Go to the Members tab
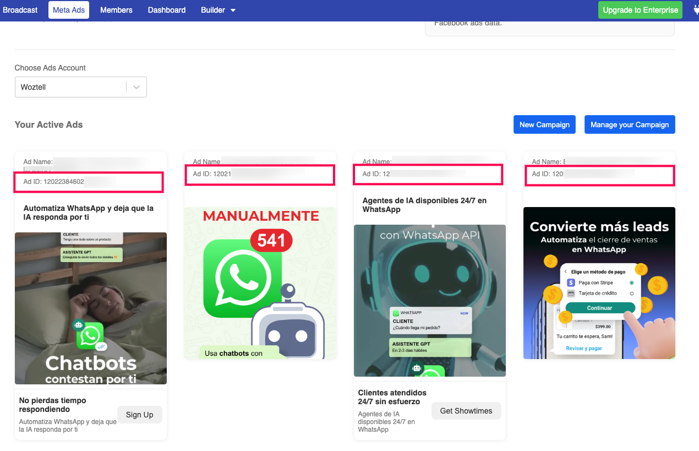Image resolution: width=699 pixels, height=451 pixels. 116,10
